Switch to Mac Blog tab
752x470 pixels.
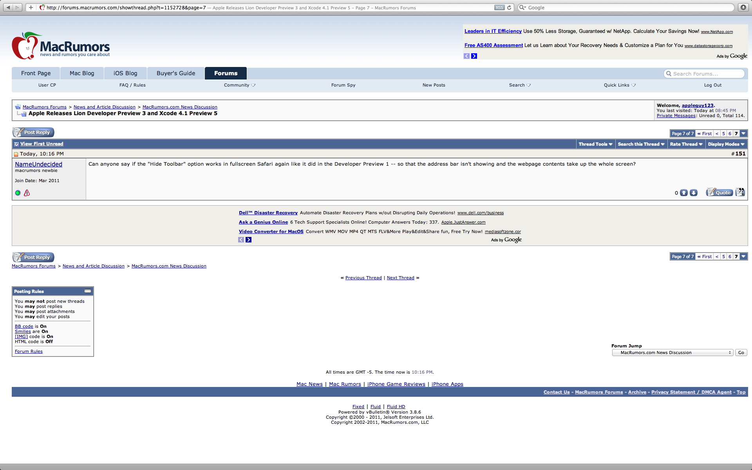(82, 73)
